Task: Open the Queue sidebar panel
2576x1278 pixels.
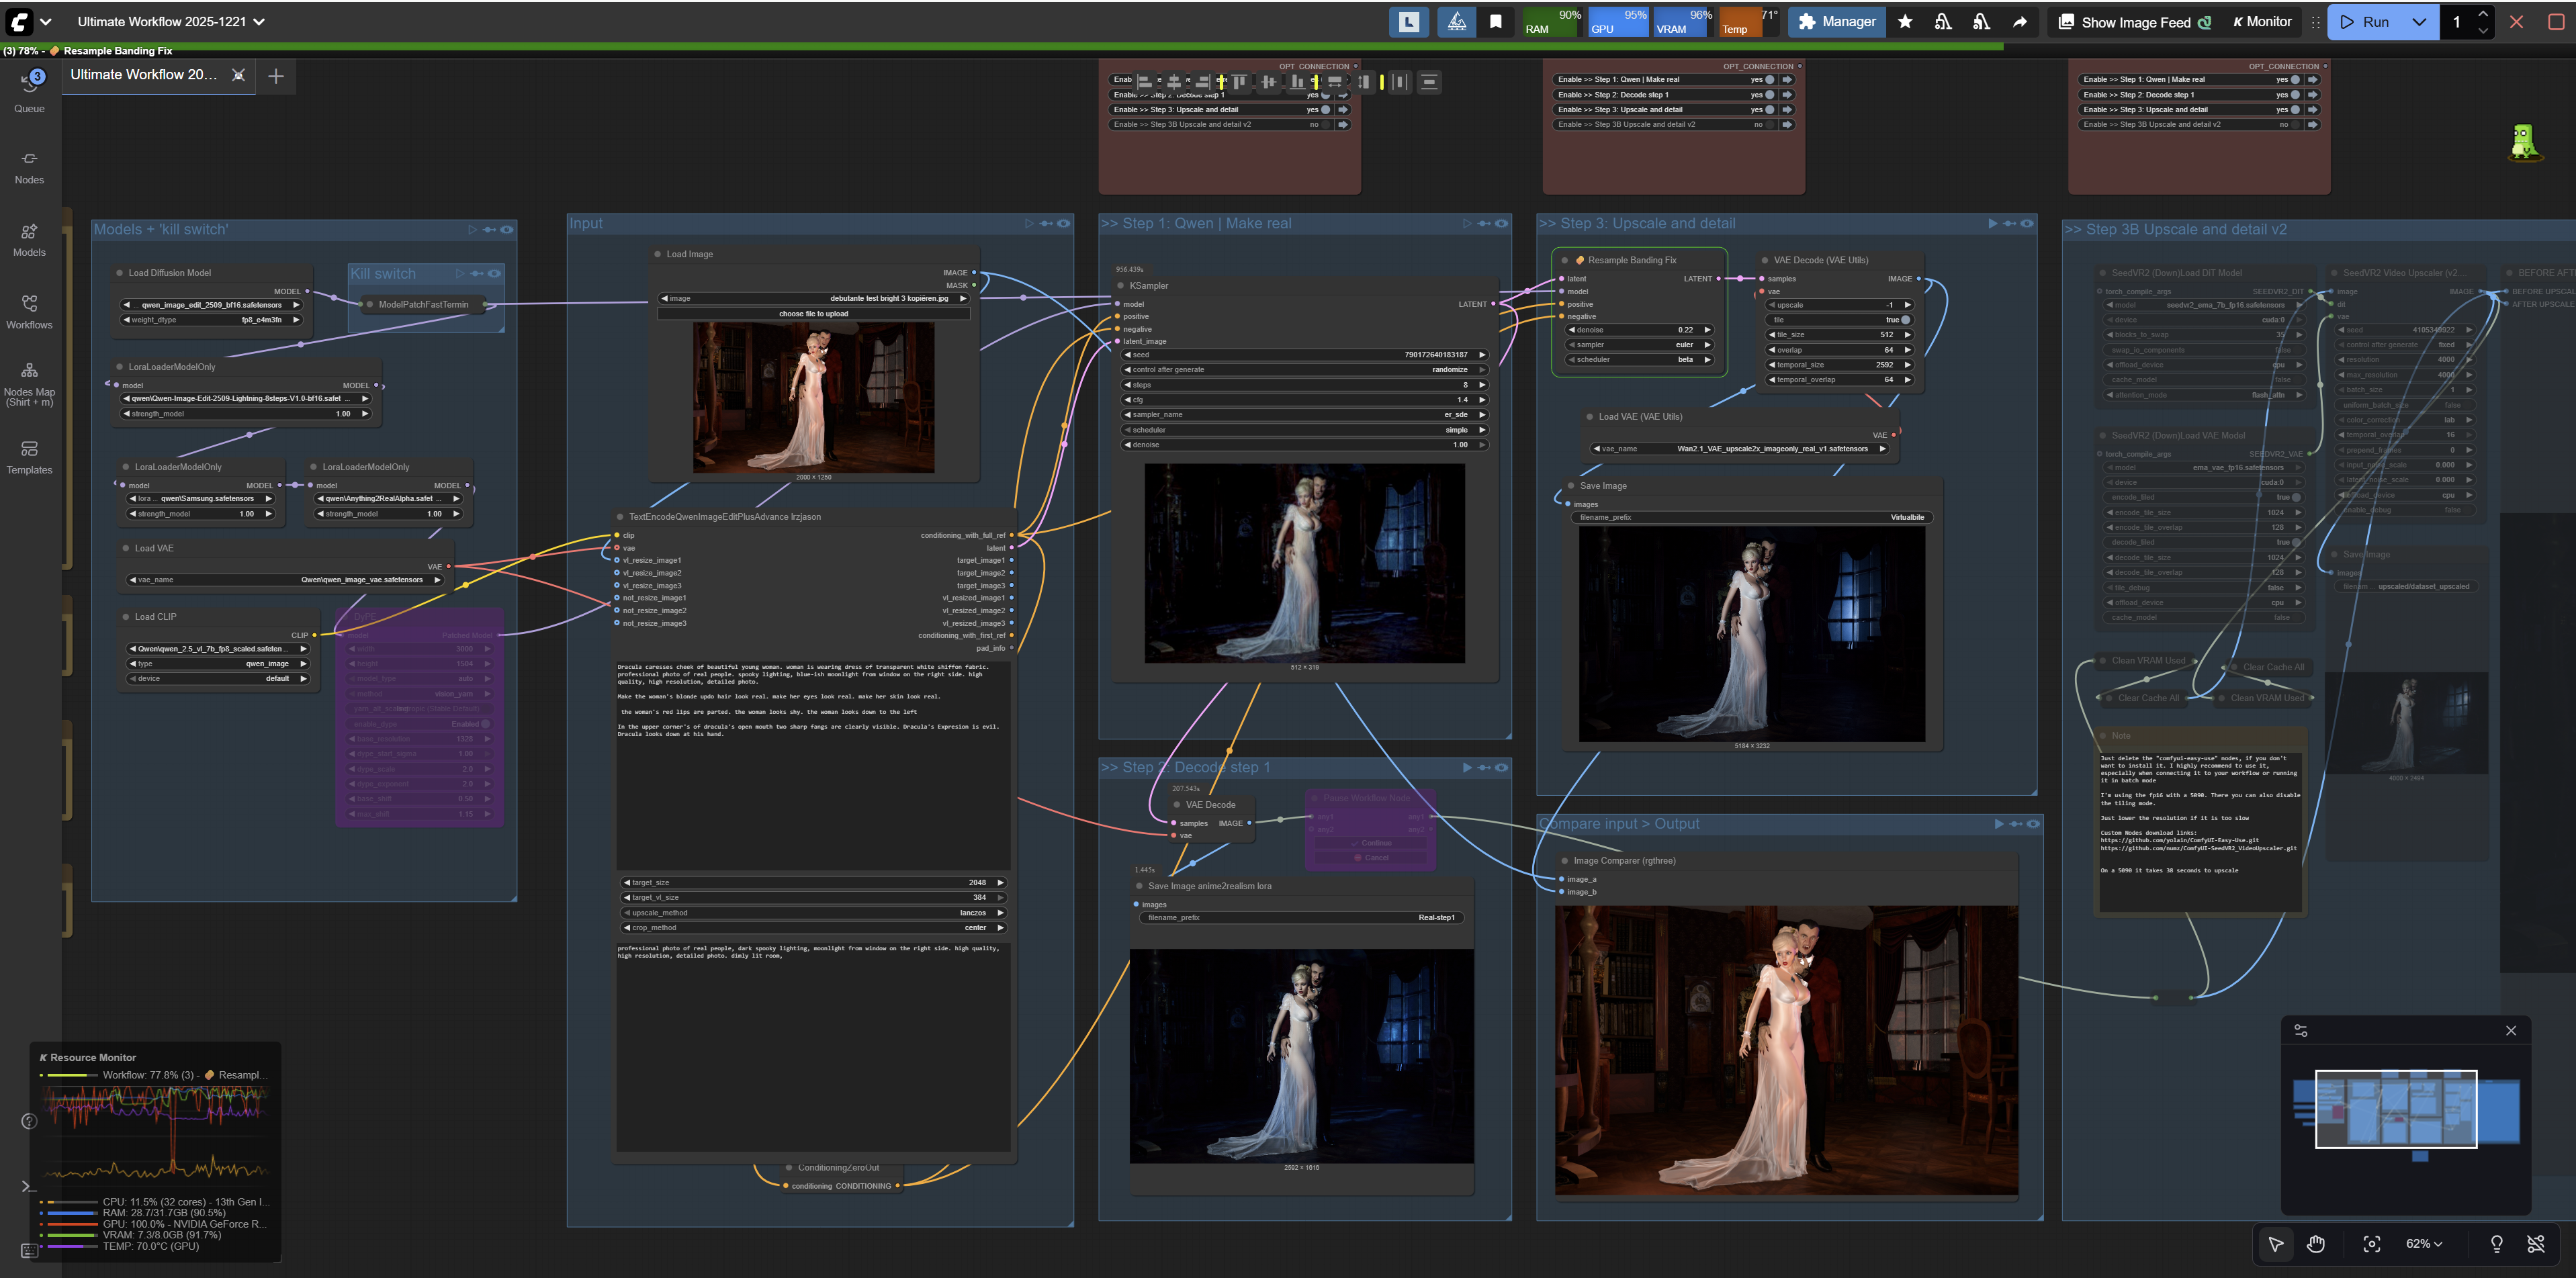Action: click(29, 90)
